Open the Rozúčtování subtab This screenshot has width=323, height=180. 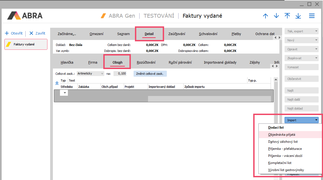tap(146, 63)
